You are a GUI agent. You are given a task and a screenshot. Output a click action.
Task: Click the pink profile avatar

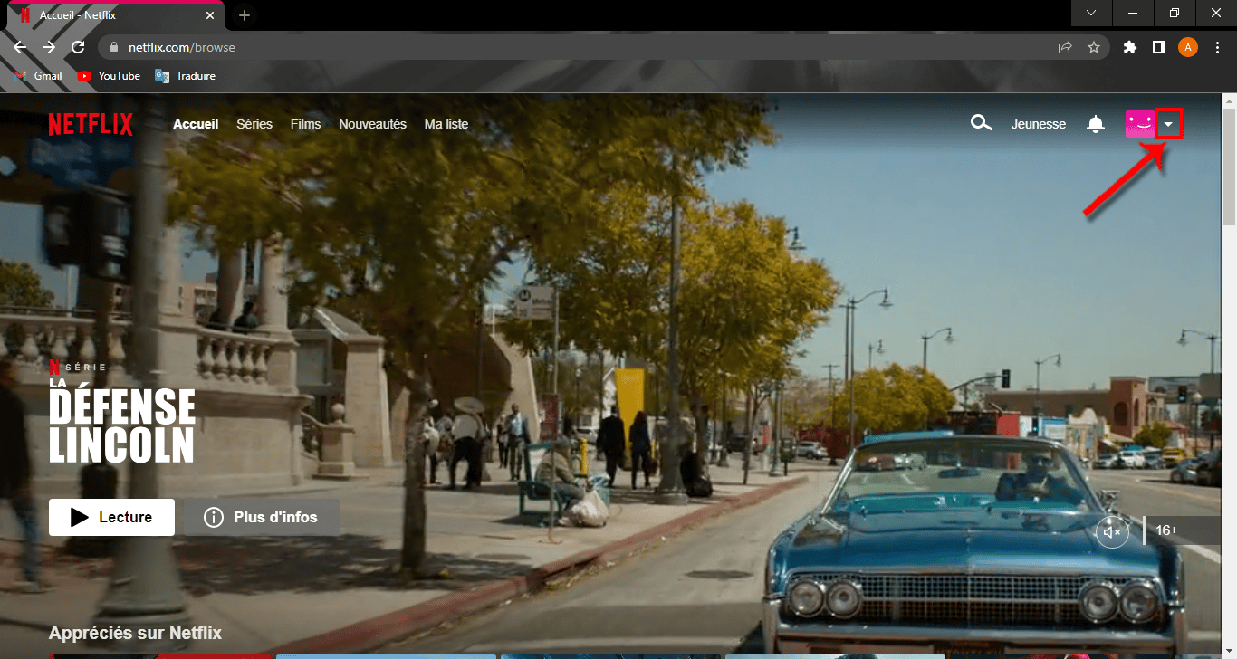[1140, 124]
